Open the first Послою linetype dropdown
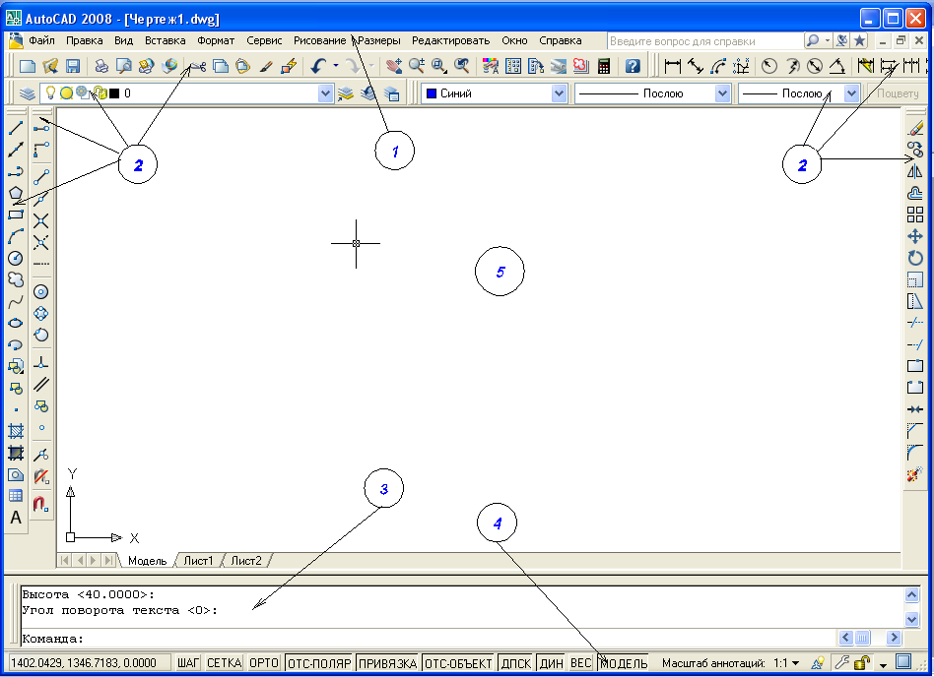934x677 pixels. [x=722, y=93]
